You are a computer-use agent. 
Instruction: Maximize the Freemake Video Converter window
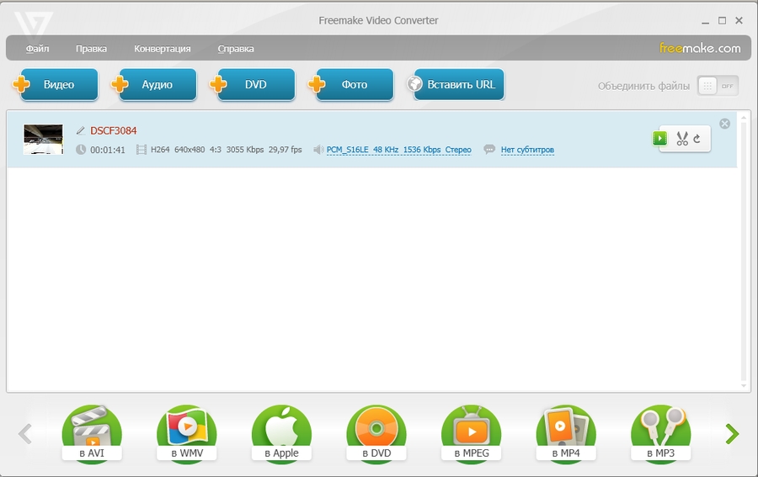click(723, 20)
